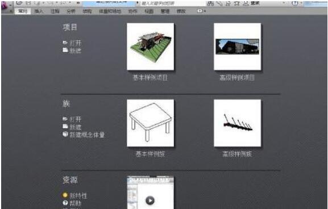Image resolution: width=328 pixels, height=209 pixels.
Task: Click the keyword search input field
Action: 173,3
